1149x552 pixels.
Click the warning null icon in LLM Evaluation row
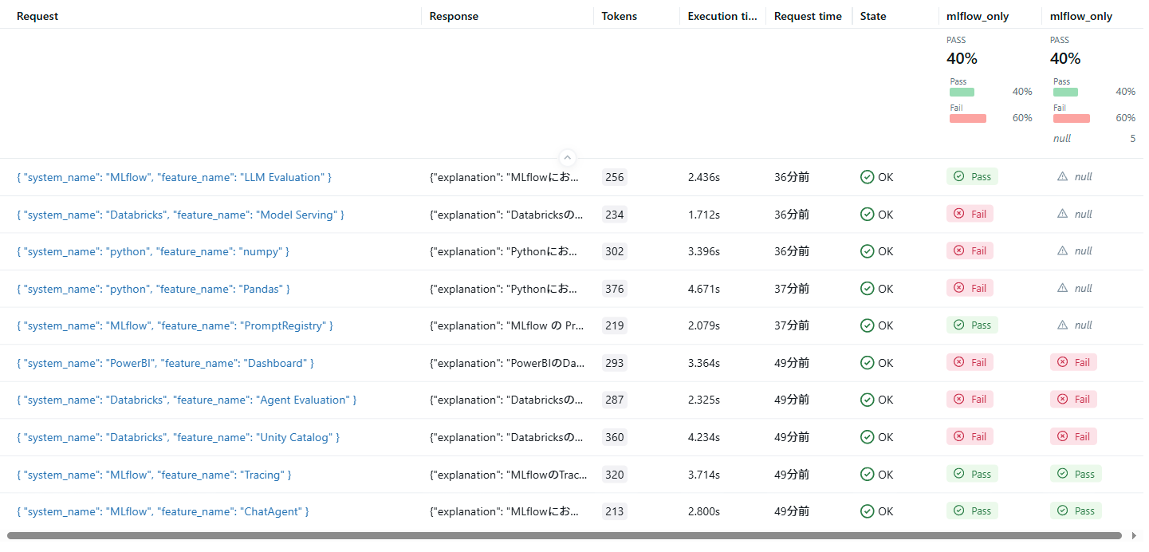point(1062,176)
